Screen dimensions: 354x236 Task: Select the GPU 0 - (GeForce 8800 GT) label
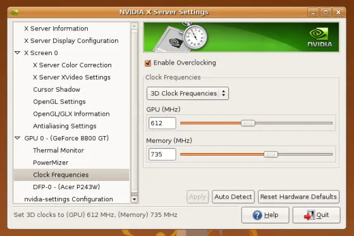(x=66, y=139)
